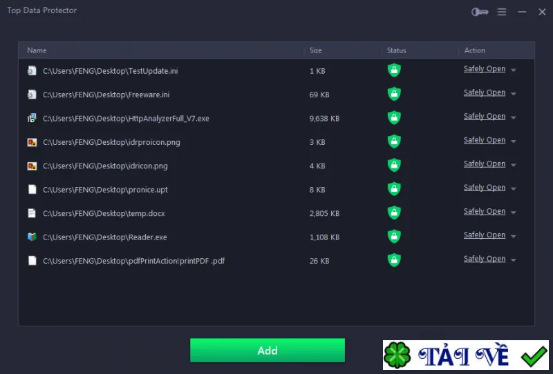This screenshot has height=374, width=553.
Task: Click the lock shield status for HttpAnalyzerFull_V7.exe
Action: point(394,117)
